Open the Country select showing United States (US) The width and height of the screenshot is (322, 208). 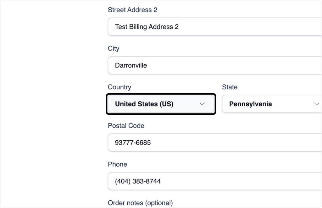[x=161, y=104]
